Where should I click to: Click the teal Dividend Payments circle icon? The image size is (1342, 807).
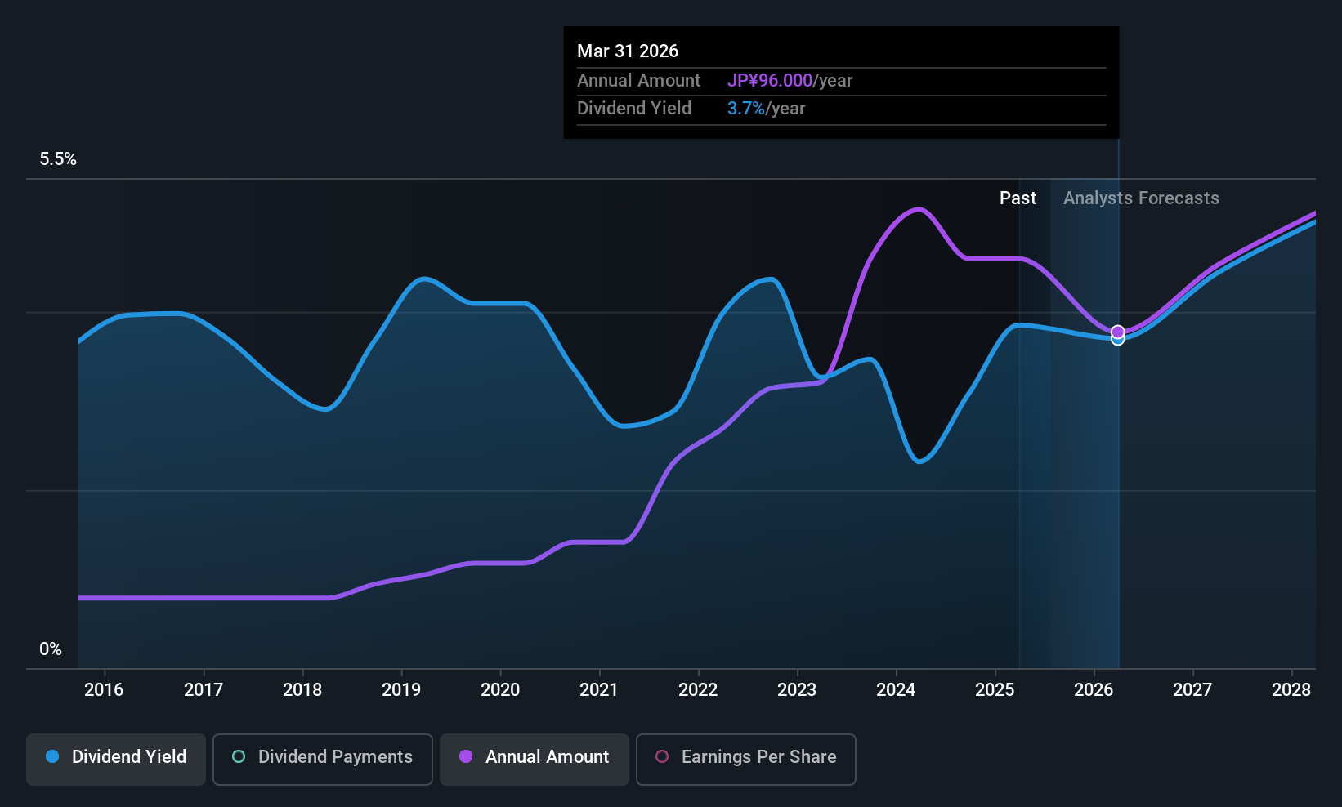(x=239, y=756)
